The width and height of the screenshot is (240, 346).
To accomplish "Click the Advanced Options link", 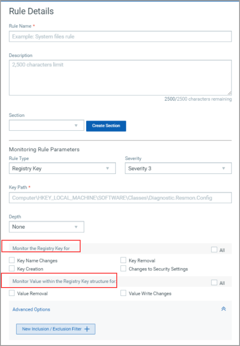I will [32, 309].
